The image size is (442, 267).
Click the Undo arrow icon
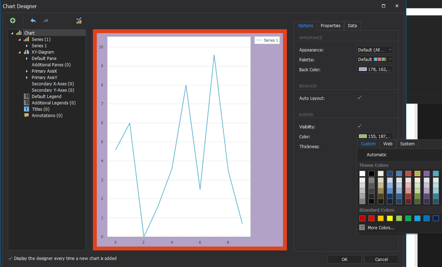(x=33, y=20)
